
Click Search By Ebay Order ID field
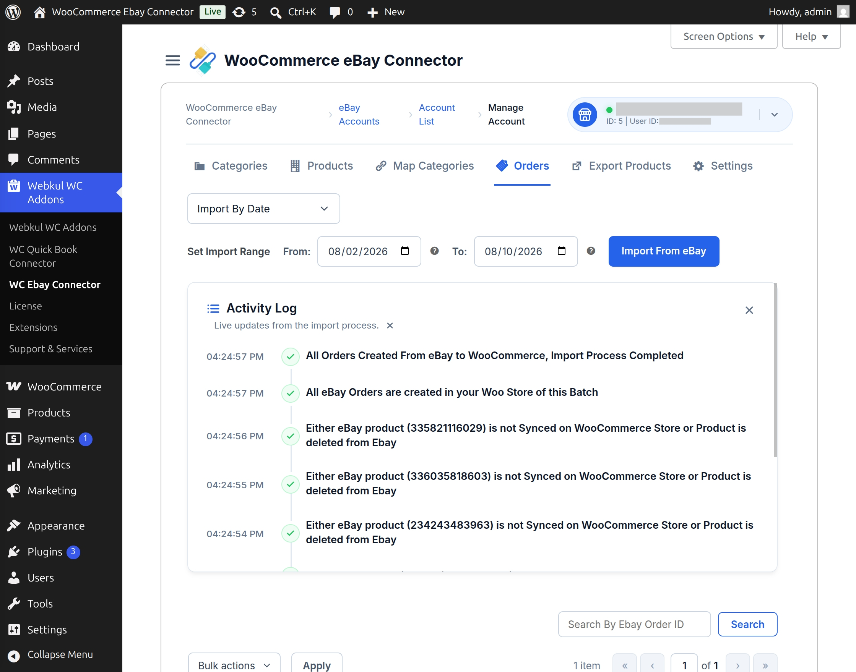pyautogui.click(x=634, y=624)
